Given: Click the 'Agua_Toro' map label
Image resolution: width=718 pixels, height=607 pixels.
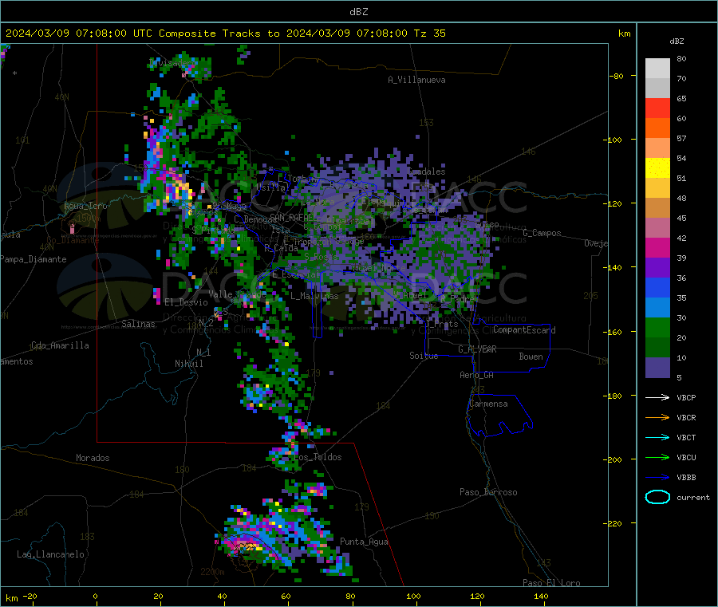Looking at the screenshot, I should pos(85,207).
